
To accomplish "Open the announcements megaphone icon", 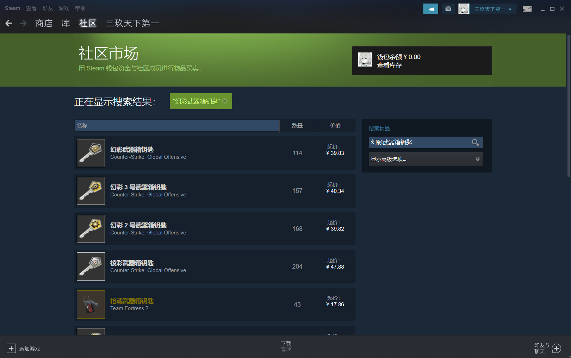I will pos(430,9).
